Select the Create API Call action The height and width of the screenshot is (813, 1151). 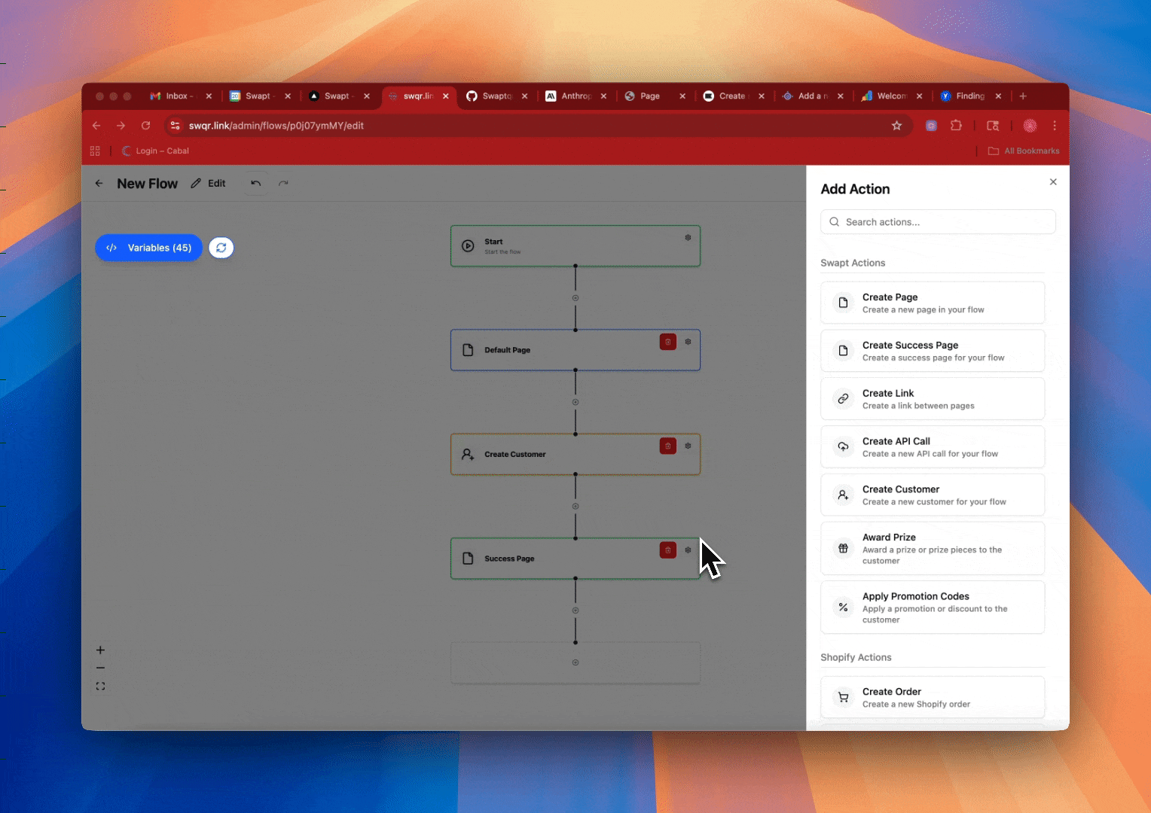pos(932,447)
